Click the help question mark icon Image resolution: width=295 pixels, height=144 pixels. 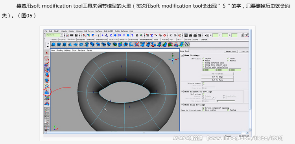[132, 35]
